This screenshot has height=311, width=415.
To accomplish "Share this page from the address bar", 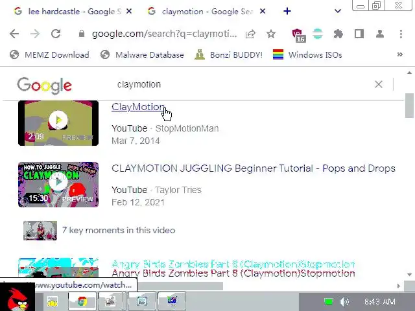I will (250, 34).
